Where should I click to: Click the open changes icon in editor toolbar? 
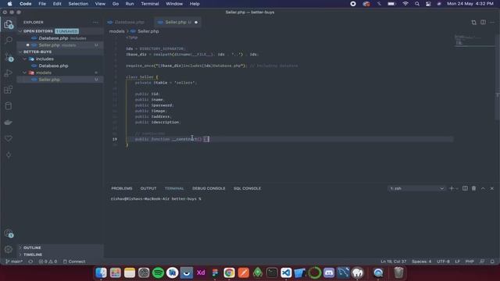474,23
